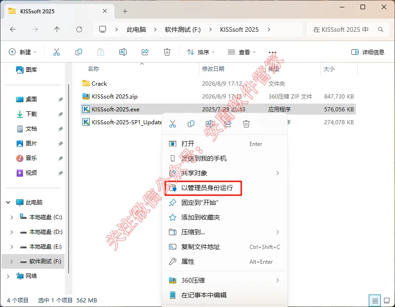Choose 添加到收藏夹 in the context menu
Viewport: 395px width, 307px height.
click(x=225, y=217)
